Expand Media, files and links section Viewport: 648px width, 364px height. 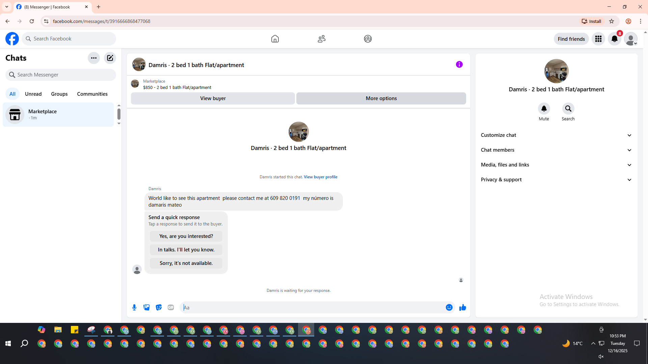click(x=557, y=165)
